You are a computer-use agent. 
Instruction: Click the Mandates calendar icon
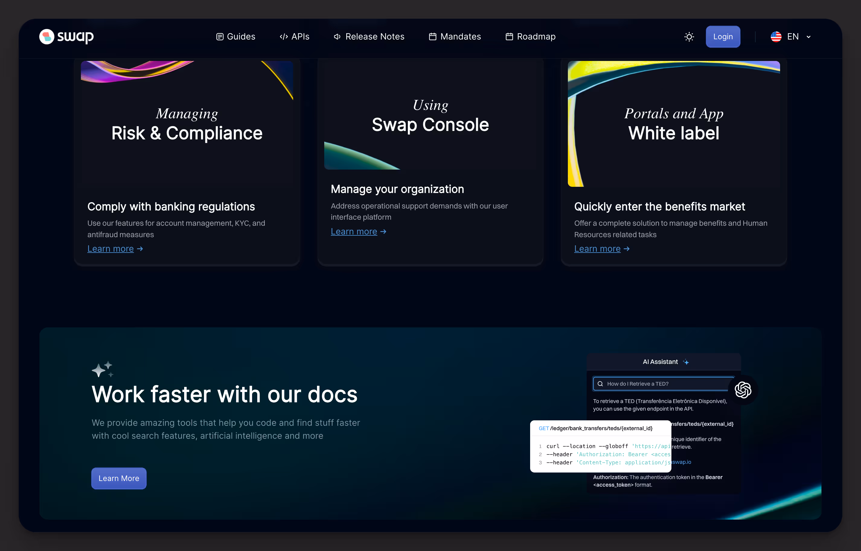pyautogui.click(x=432, y=37)
